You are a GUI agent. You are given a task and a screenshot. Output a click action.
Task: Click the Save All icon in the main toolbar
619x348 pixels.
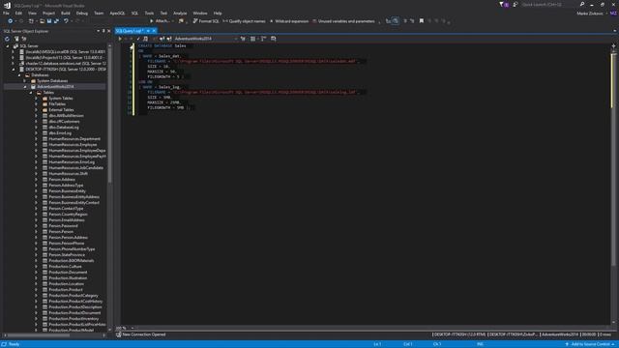point(56,21)
